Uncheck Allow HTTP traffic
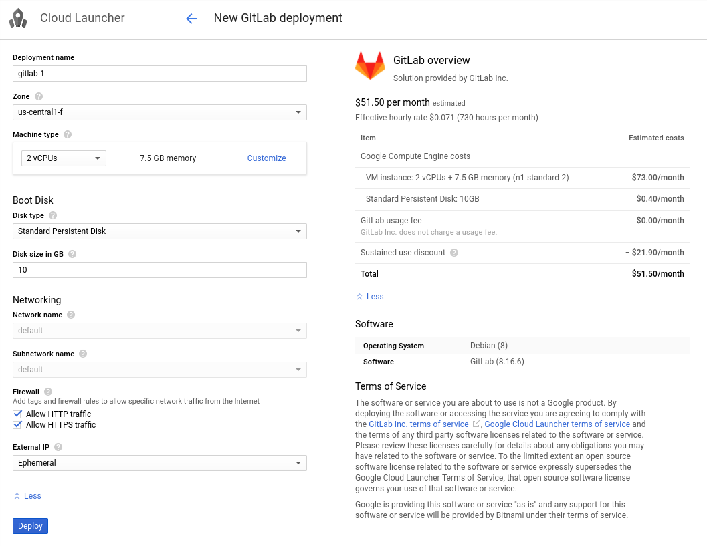Screen dimensions: 707x546 point(17,414)
